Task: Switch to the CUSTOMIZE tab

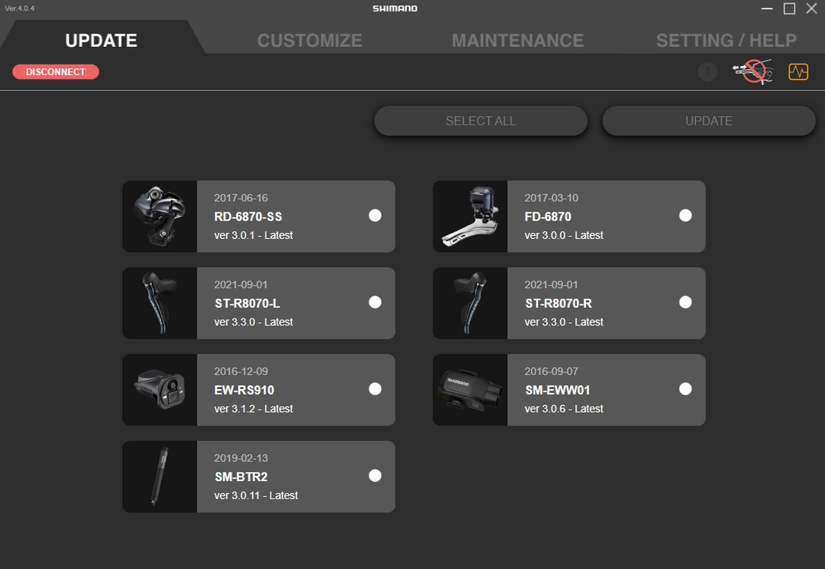Action: tap(310, 40)
